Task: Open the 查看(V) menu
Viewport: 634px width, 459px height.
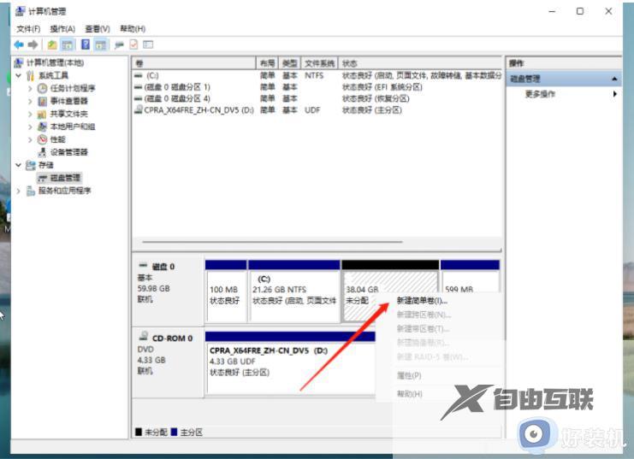Action: [98, 29]
